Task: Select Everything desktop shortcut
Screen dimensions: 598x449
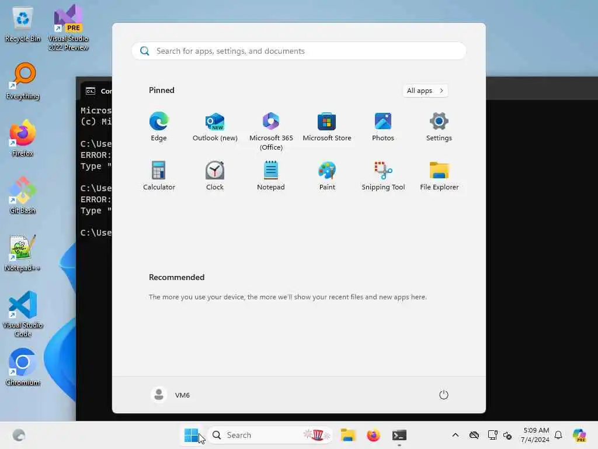Action: tap(23, 81)
